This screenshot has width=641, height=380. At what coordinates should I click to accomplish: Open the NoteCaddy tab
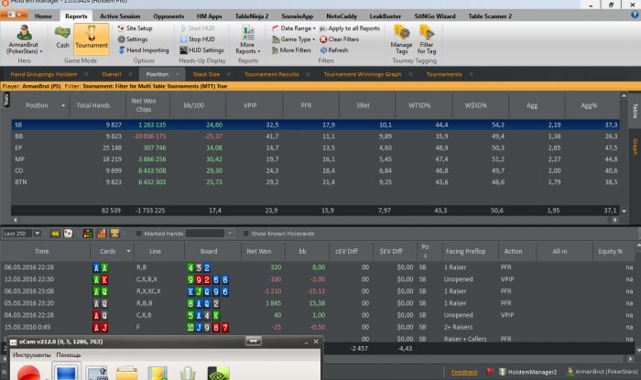coord(342,16)
